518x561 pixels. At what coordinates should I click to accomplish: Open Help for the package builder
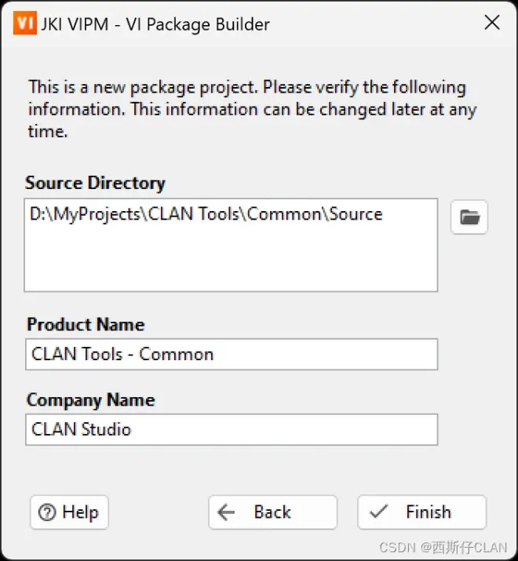[69, 512]
